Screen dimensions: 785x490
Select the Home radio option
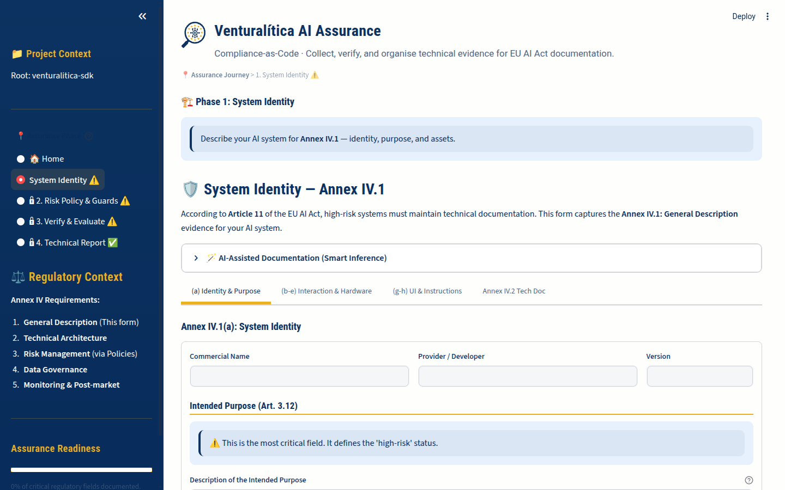click(21, 159)
